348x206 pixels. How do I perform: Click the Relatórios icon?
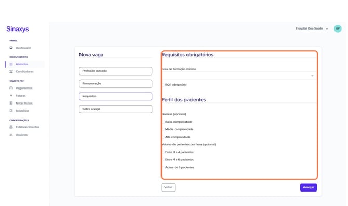11,111
